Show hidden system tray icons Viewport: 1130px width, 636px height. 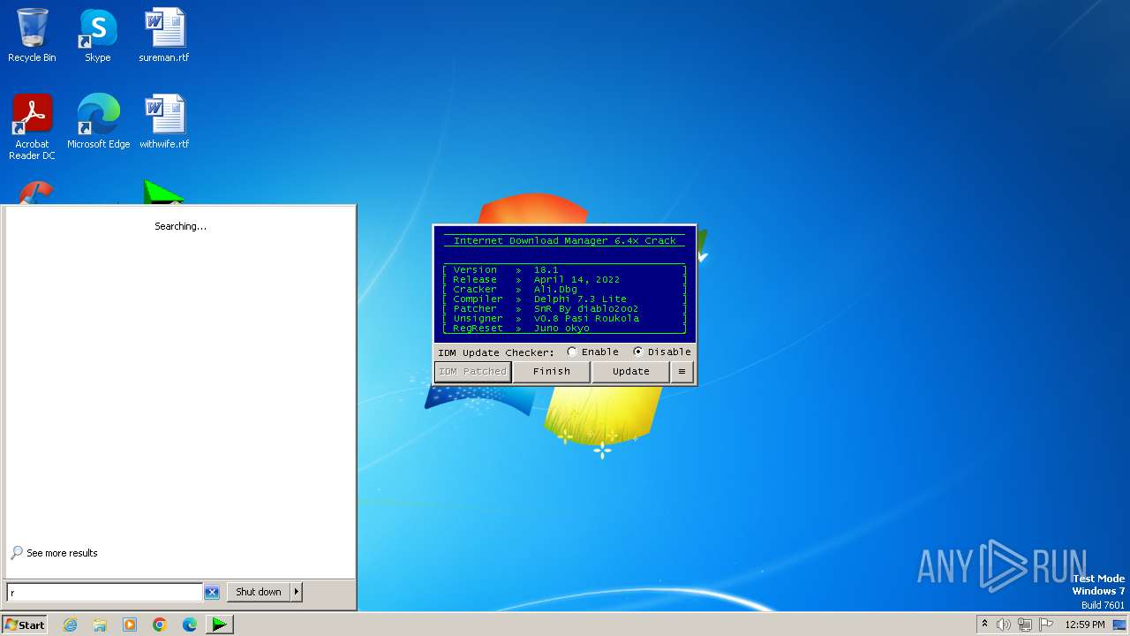pos(984,625)
